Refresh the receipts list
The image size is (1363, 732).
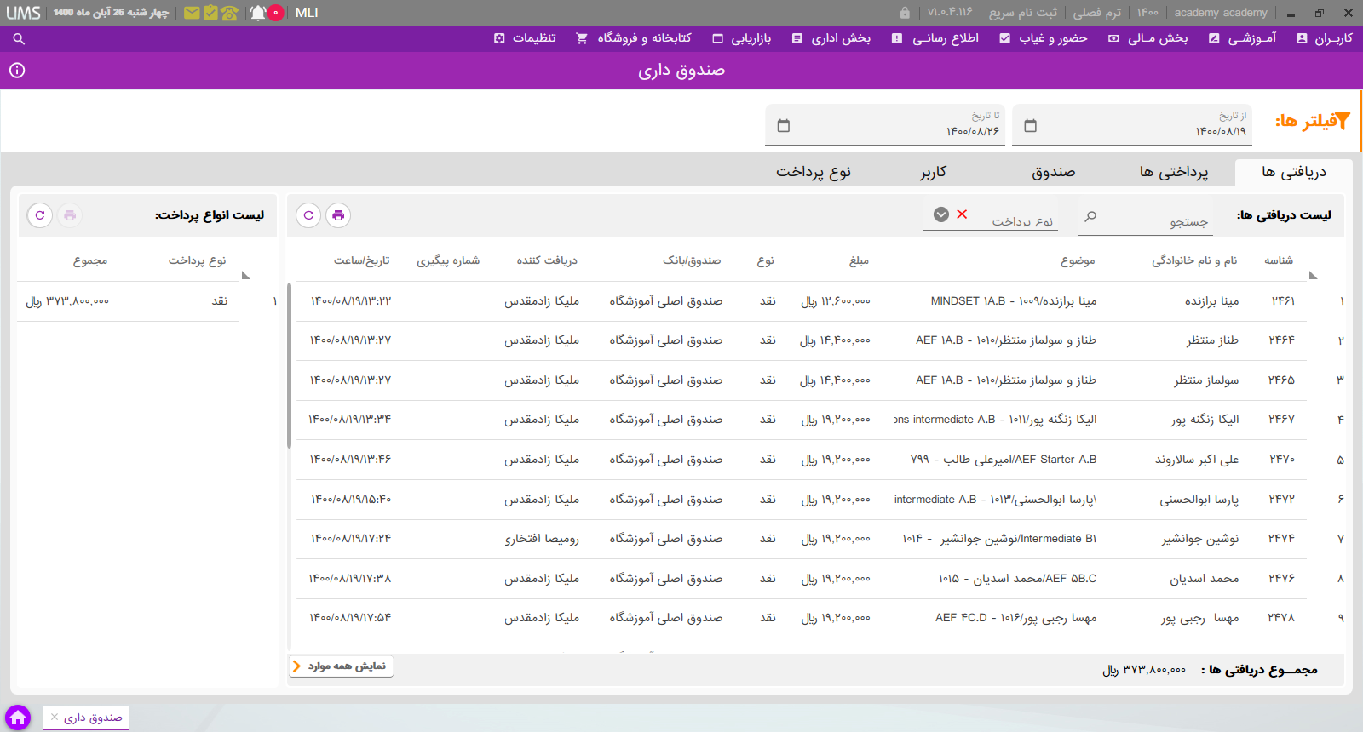coord(308,215)
